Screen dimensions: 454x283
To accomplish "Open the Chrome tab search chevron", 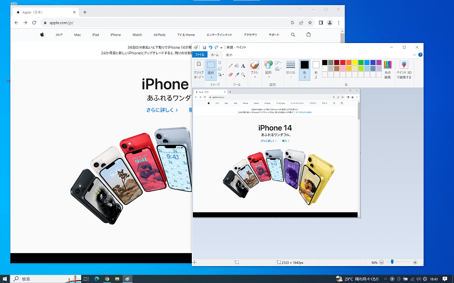I will [300, 10].
